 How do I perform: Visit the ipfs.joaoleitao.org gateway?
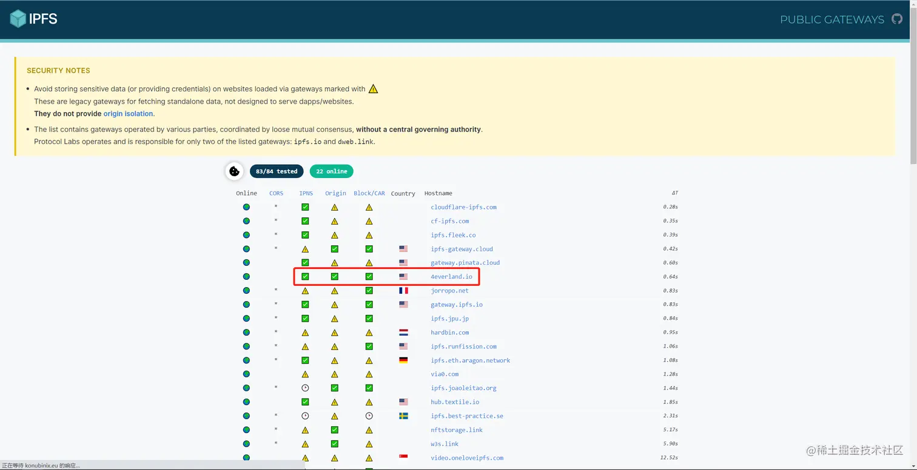coord(463,388)
